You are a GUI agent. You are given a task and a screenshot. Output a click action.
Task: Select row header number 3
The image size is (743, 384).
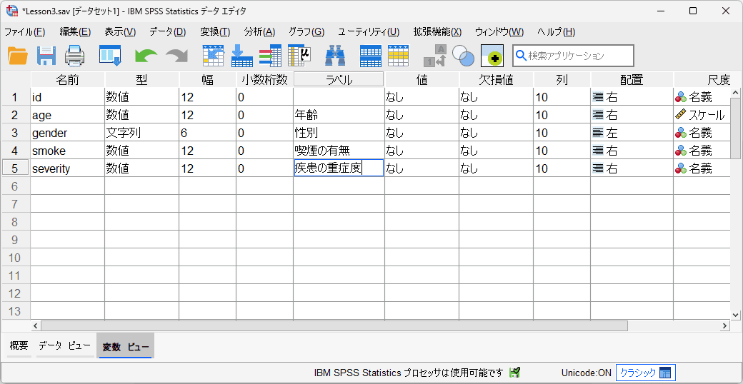click(x=15, y=133)
